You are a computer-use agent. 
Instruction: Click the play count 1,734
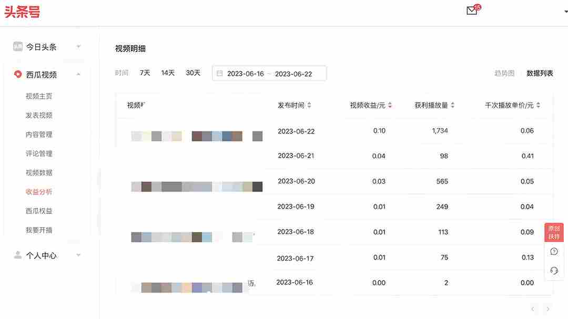coord(440,131)
